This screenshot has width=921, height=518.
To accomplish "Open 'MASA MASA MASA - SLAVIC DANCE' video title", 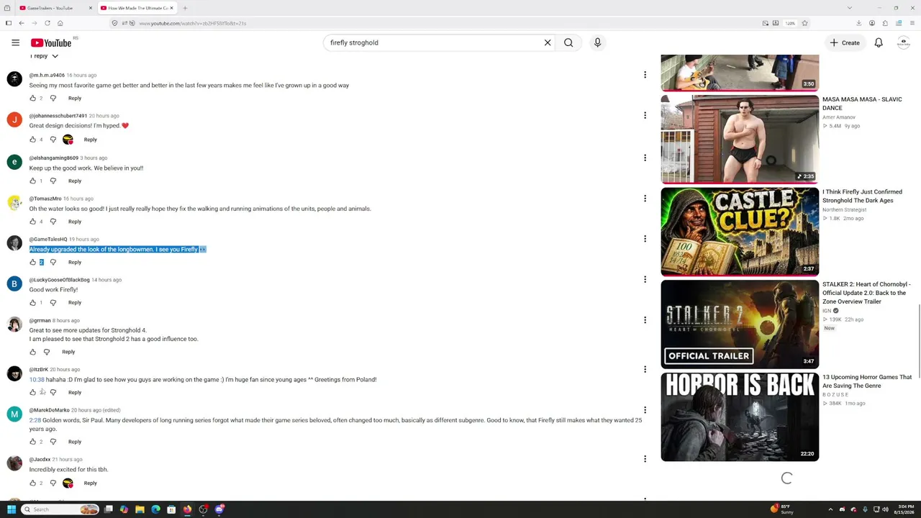I will (862, 104).
